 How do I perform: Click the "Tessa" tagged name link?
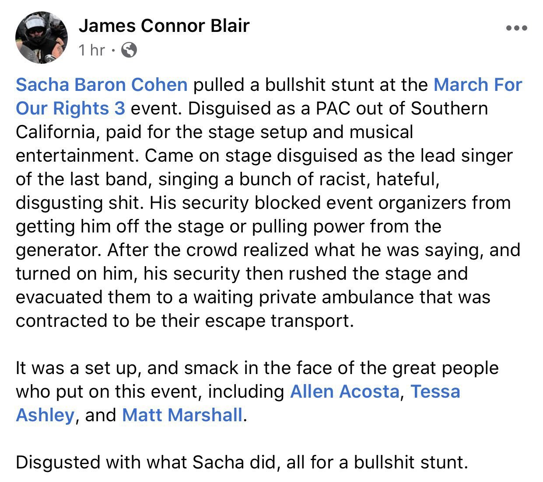435,391
